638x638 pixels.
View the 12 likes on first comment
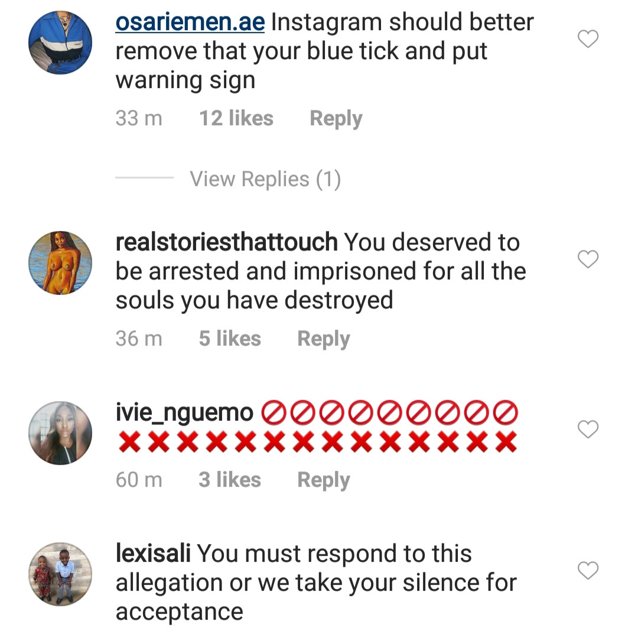tap(236, 119)
